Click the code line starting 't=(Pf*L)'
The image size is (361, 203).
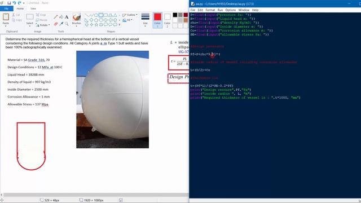212,86
